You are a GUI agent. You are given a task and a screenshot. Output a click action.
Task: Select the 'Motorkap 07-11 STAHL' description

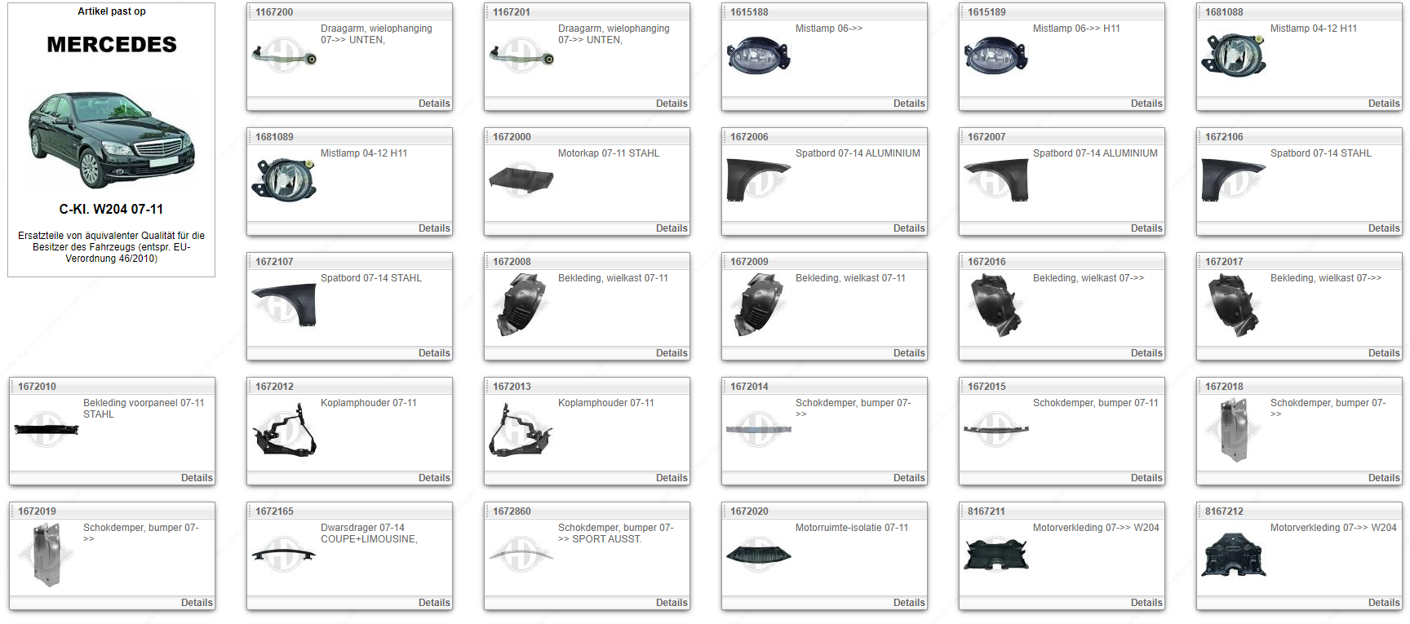click(609, 153)
